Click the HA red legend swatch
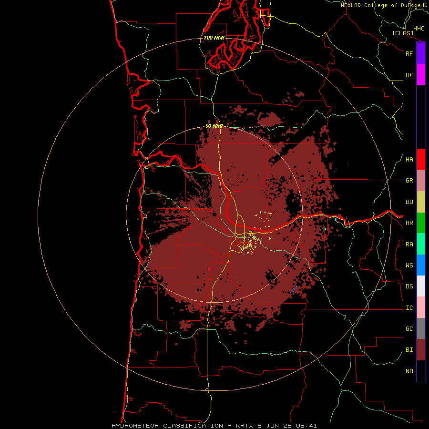 [x=421, y=159]
